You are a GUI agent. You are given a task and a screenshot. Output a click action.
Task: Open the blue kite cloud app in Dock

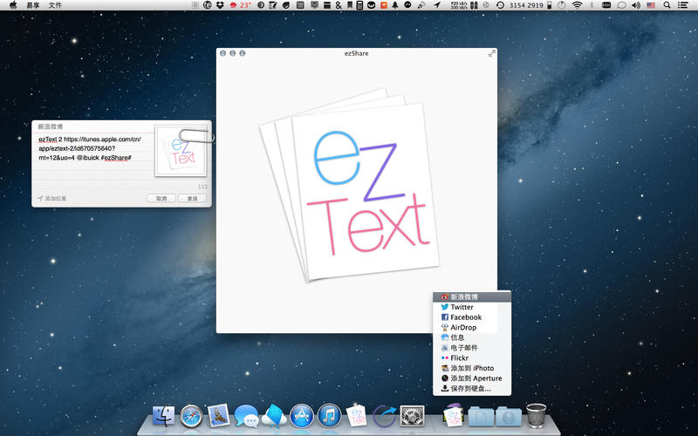coord(274,416)
